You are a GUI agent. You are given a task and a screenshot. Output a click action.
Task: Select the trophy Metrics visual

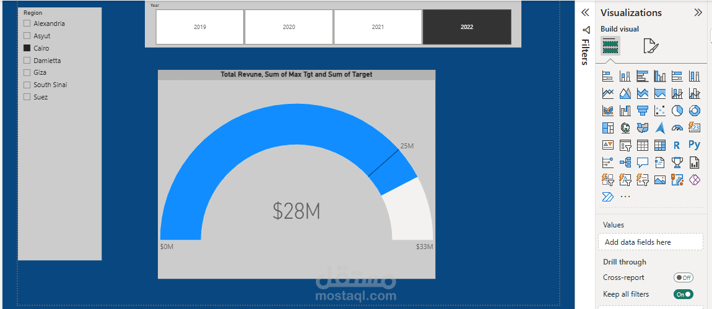click(677, 162)
